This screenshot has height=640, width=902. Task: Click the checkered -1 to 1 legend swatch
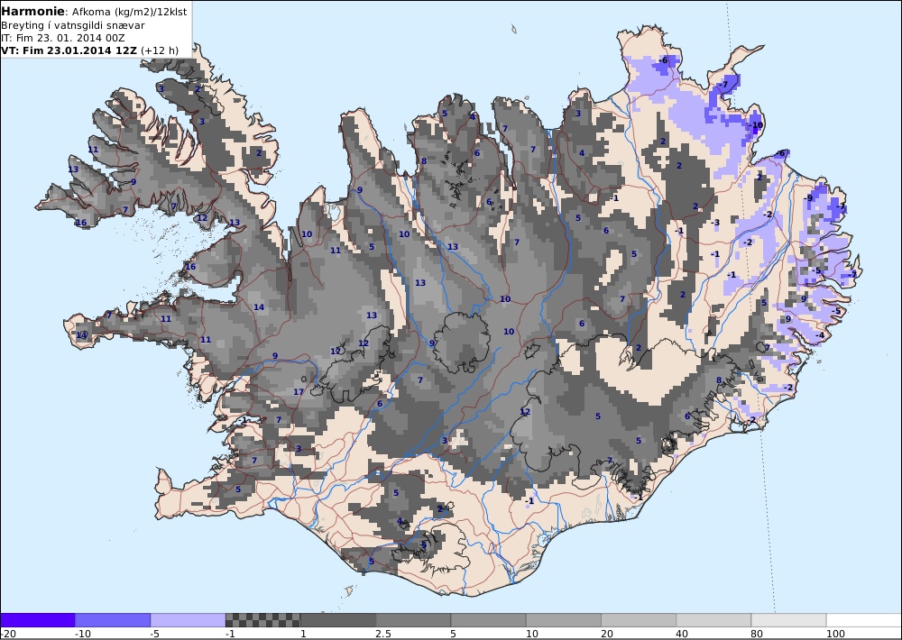point(262,620)
